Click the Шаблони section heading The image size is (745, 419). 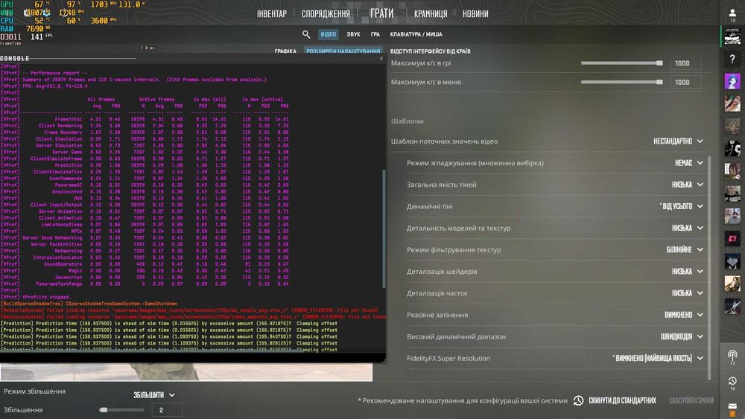pos(408,121)
